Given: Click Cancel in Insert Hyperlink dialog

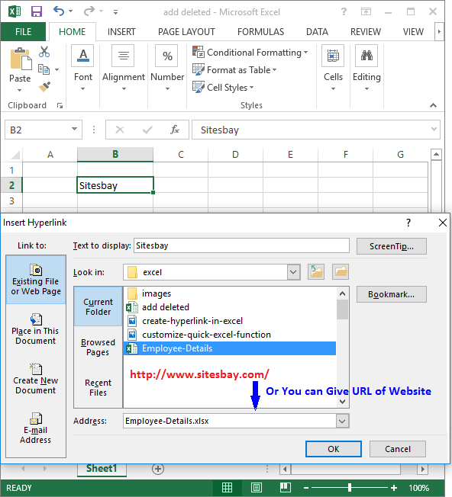Looking at the screenshot, I should (x=397, y=449).
